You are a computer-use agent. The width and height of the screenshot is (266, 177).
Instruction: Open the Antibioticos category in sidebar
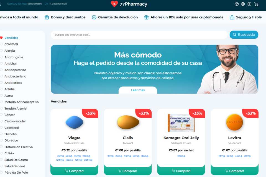point(13,83)
